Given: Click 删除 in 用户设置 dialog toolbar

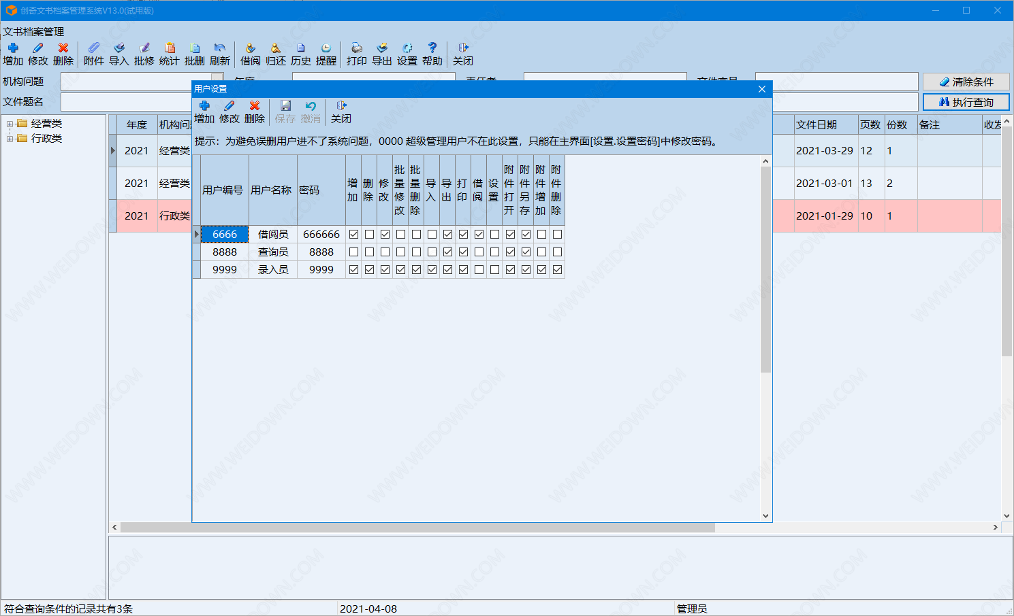Looking at the screenshot, I should click(255, 112).
